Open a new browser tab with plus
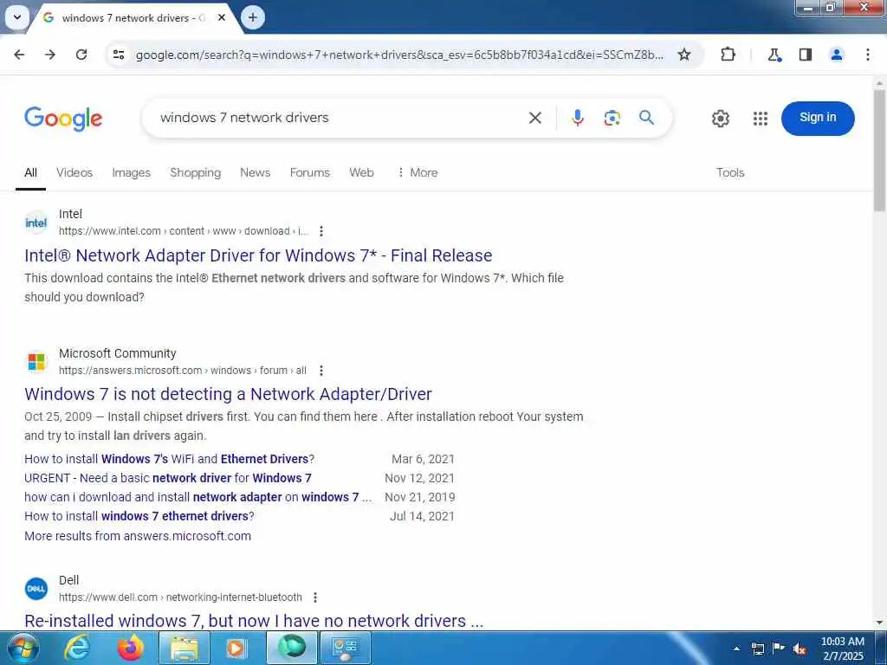The width and height of the screenshot is (887, 665). pos(253,17)
